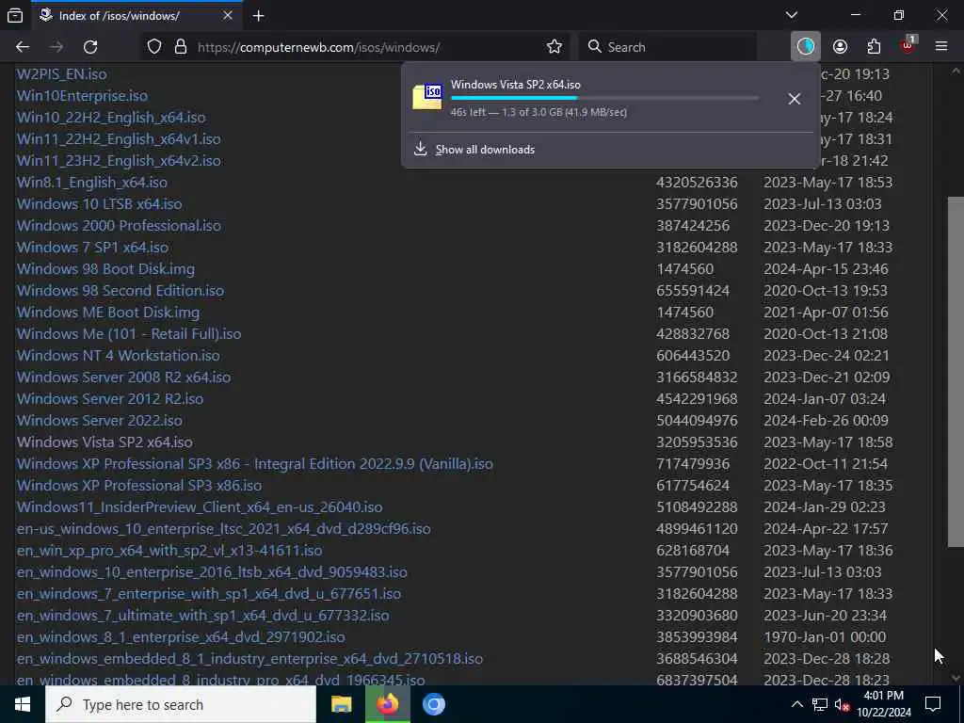Click the muted volume tray icon
This screenshot has height=723, width=964.
click(842, 704)
